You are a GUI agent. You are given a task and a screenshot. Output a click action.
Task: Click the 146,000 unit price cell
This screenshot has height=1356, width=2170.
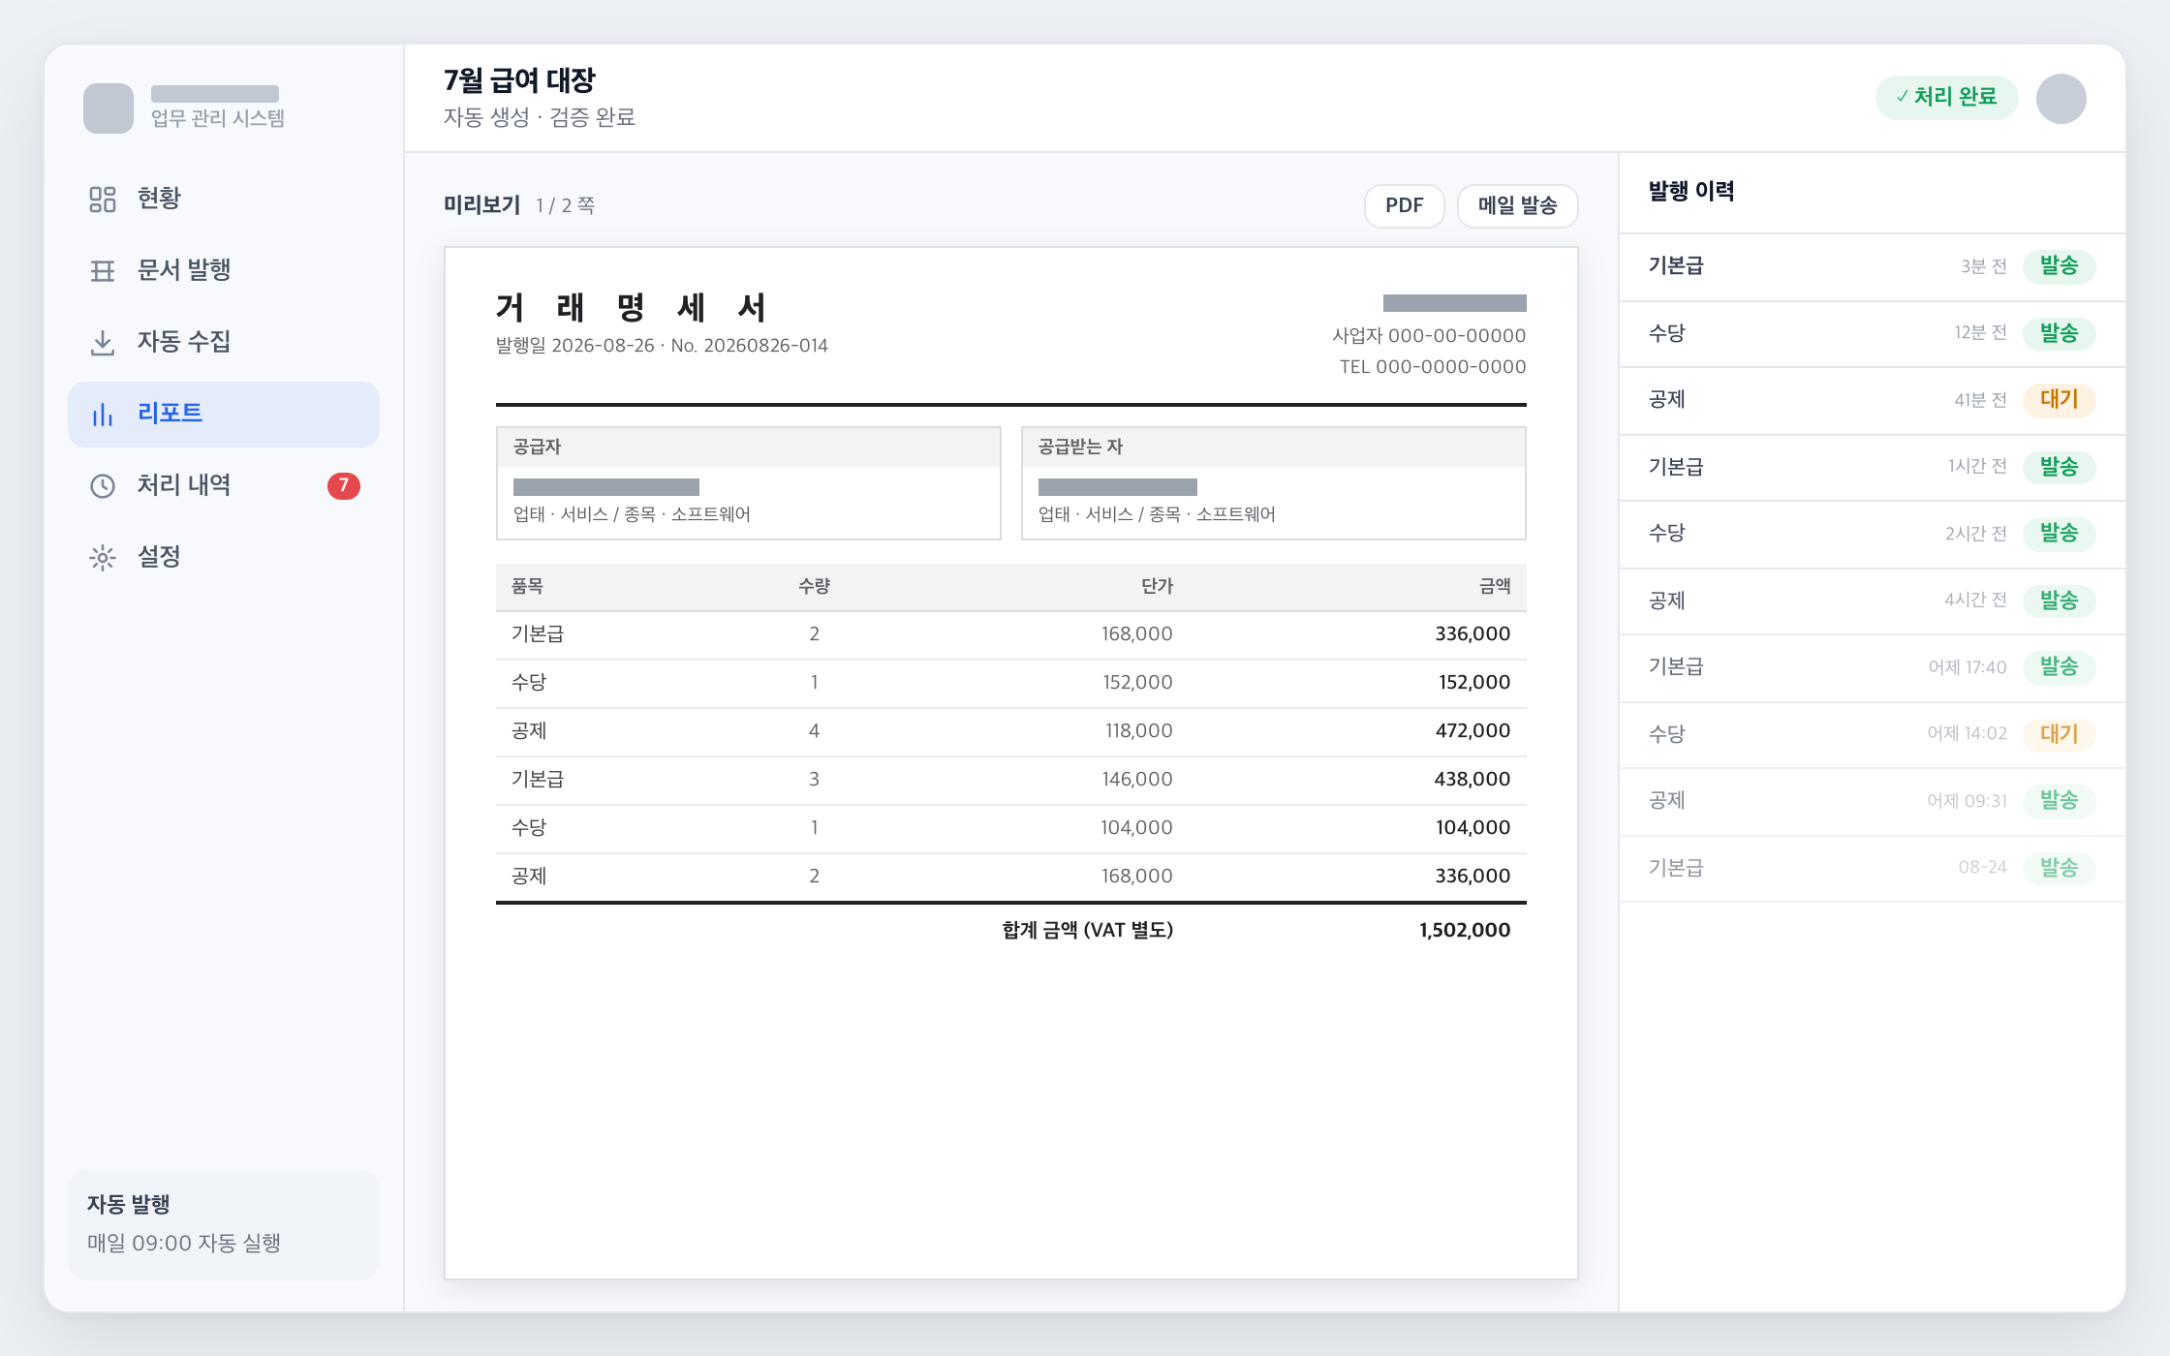click(x=1137, y=780)
